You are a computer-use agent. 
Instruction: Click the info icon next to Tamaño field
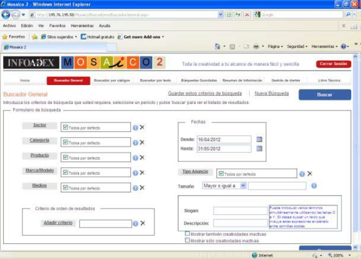click(x=314, y=185)
